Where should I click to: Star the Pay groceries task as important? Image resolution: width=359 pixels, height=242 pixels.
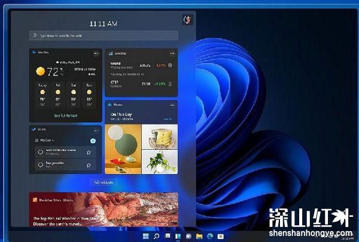89,165
